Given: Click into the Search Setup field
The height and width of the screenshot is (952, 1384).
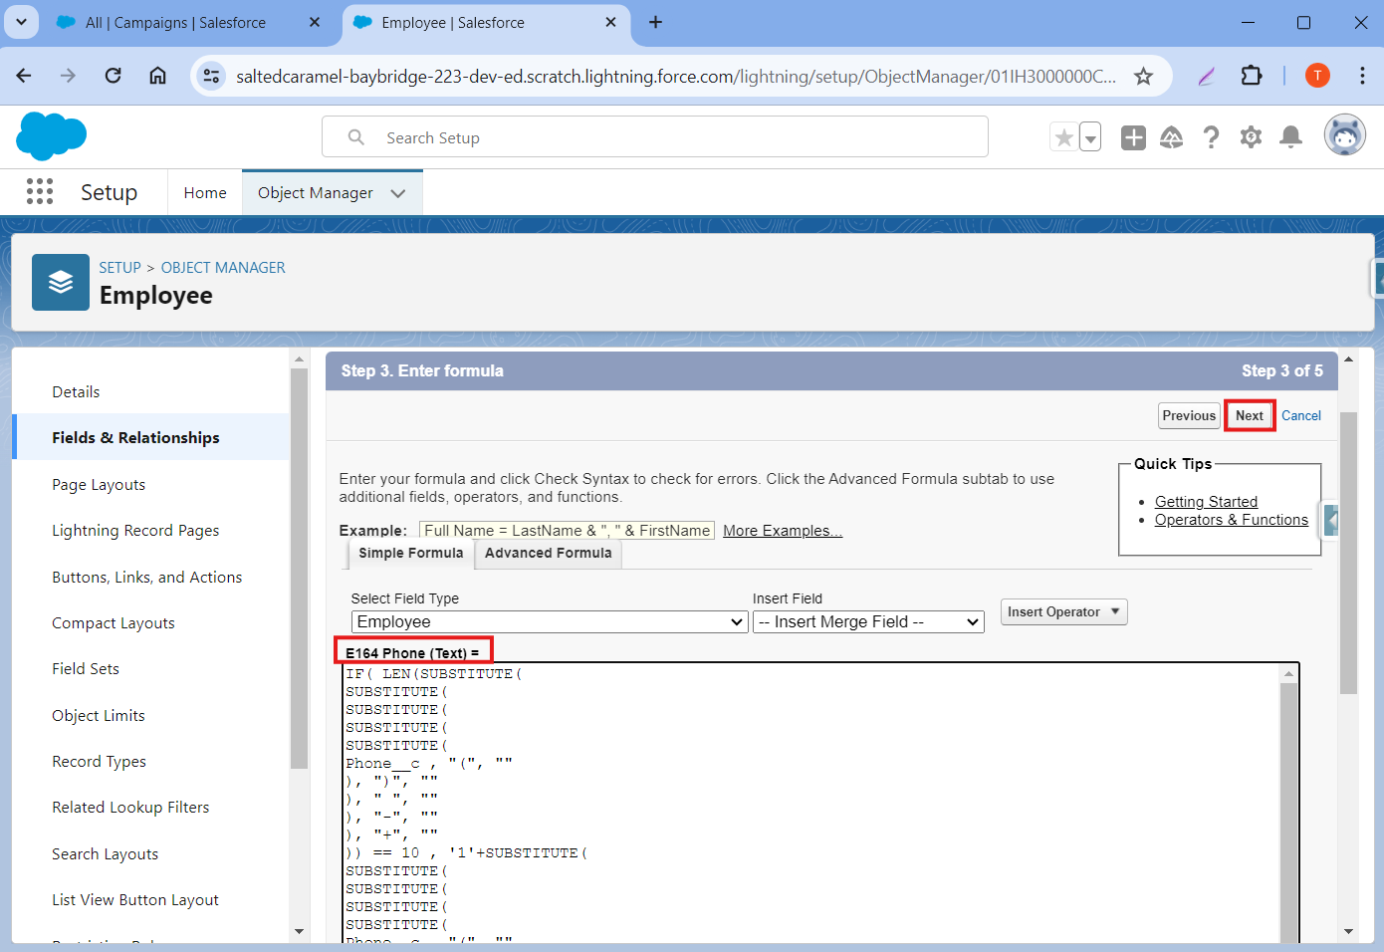Looking at the screenshot, I should tap(655, 137).
